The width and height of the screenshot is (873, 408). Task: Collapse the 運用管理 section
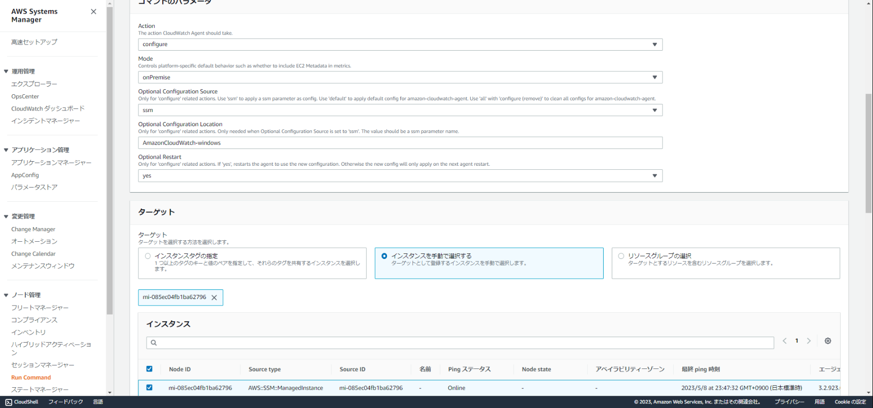[6, 71]
